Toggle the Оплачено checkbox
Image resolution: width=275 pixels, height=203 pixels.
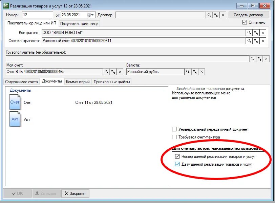tap(245, 22)
